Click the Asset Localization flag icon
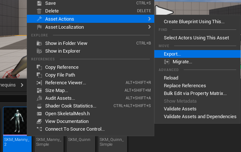This screenshot has width=241, height=152. (39, 27)
